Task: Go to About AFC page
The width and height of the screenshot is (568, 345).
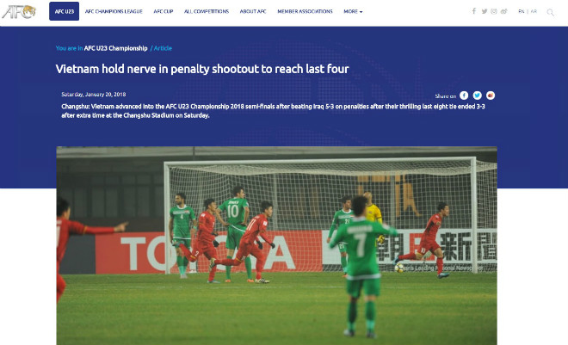Action: click(253, 11)
